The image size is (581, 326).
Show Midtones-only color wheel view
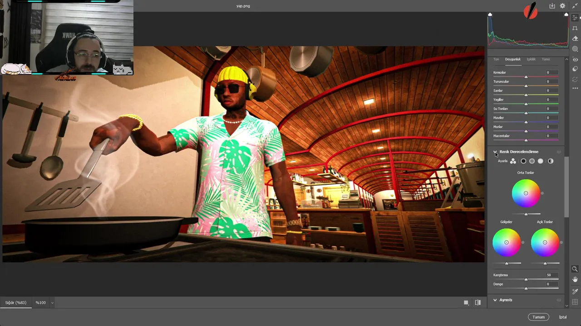[532, 161]
